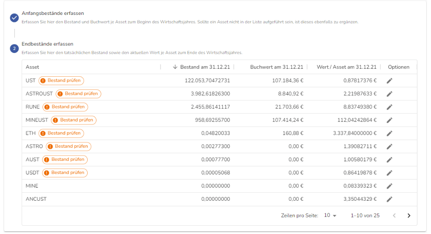This screenshot has height=234, width=431.
Task: Click USDT Bestand prüfen warning badge
Action: 65,173
